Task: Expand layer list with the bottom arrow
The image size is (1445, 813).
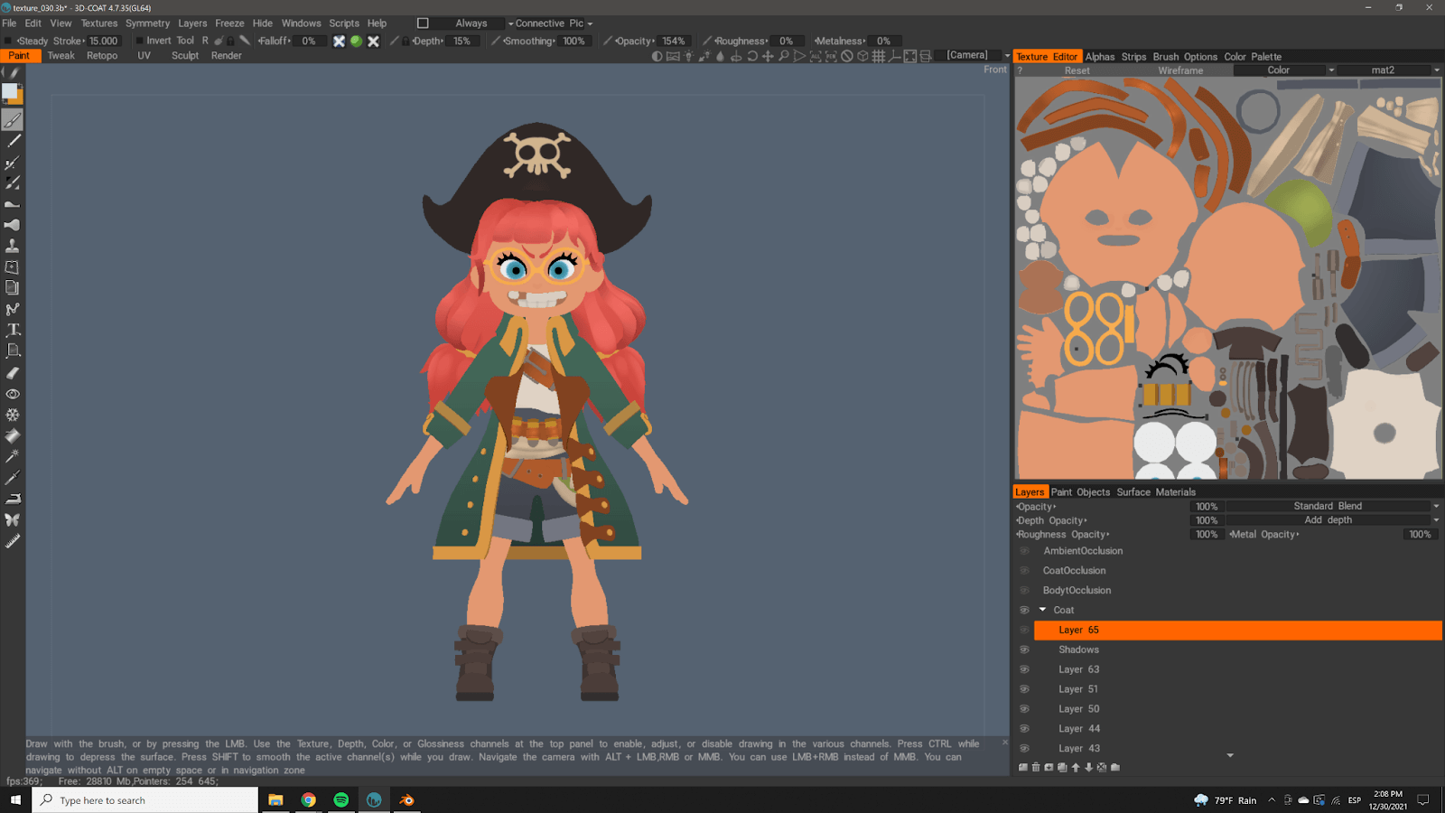Action: tap(1230, 755)
